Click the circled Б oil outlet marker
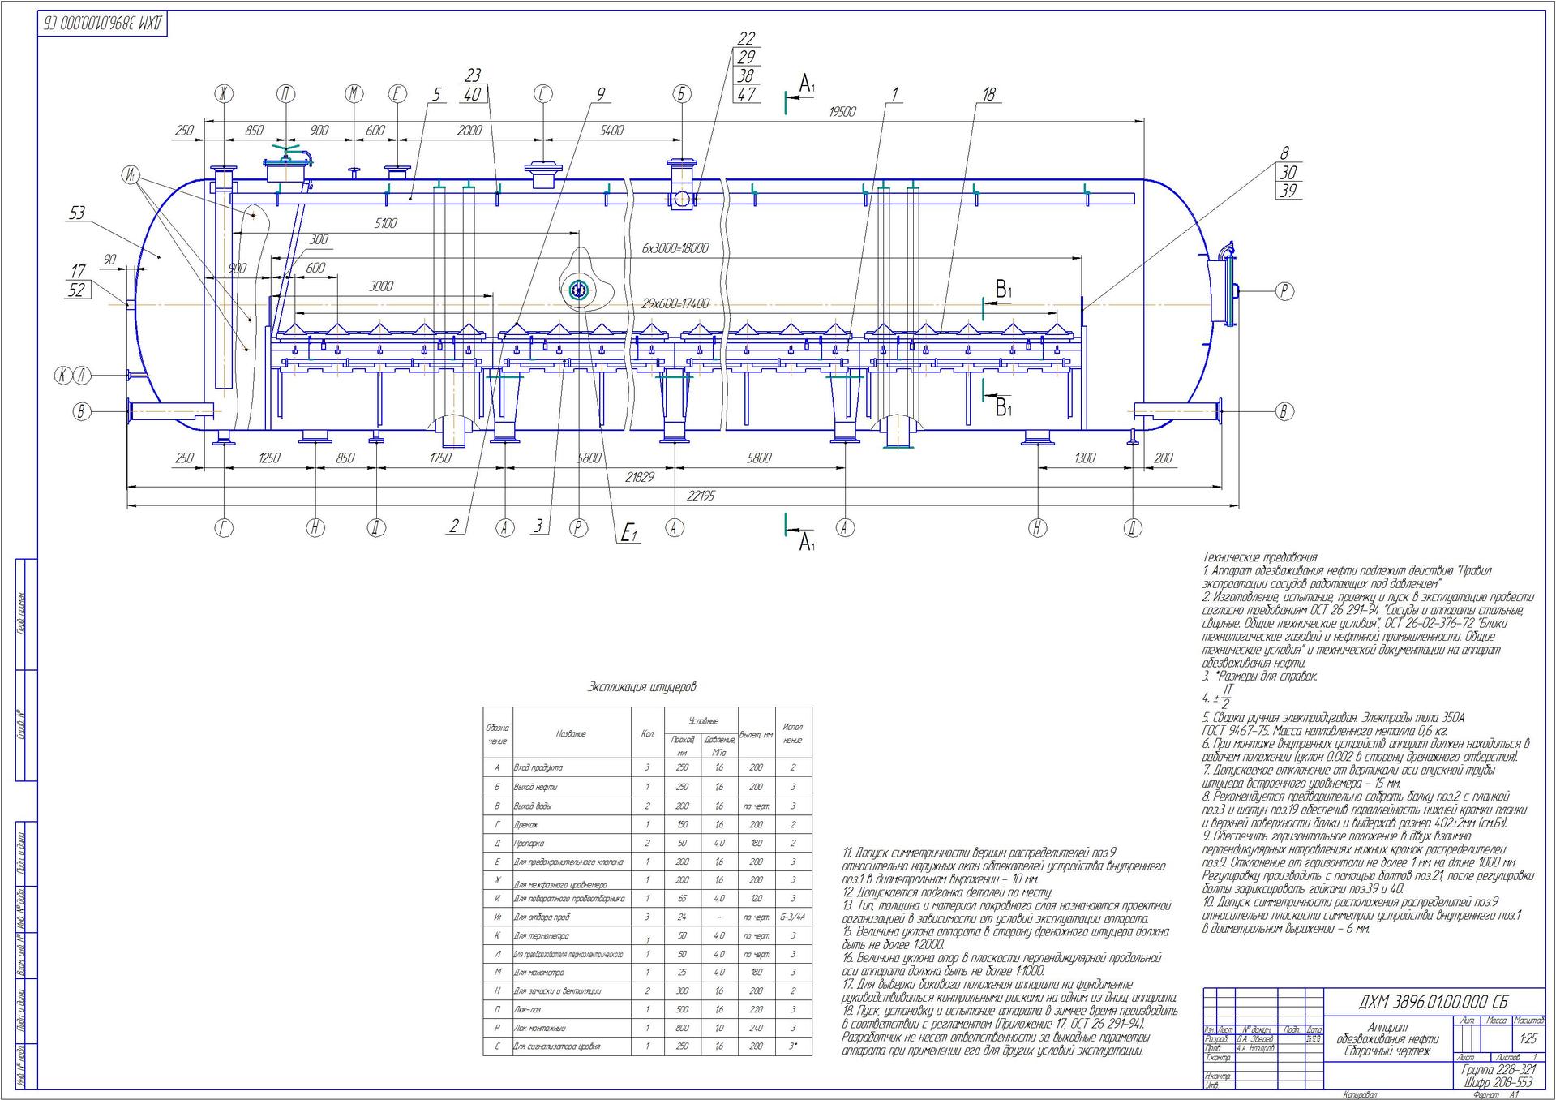Image resolution: width=1556 pixels, height=1100 pixels. (x=681, y=94)
